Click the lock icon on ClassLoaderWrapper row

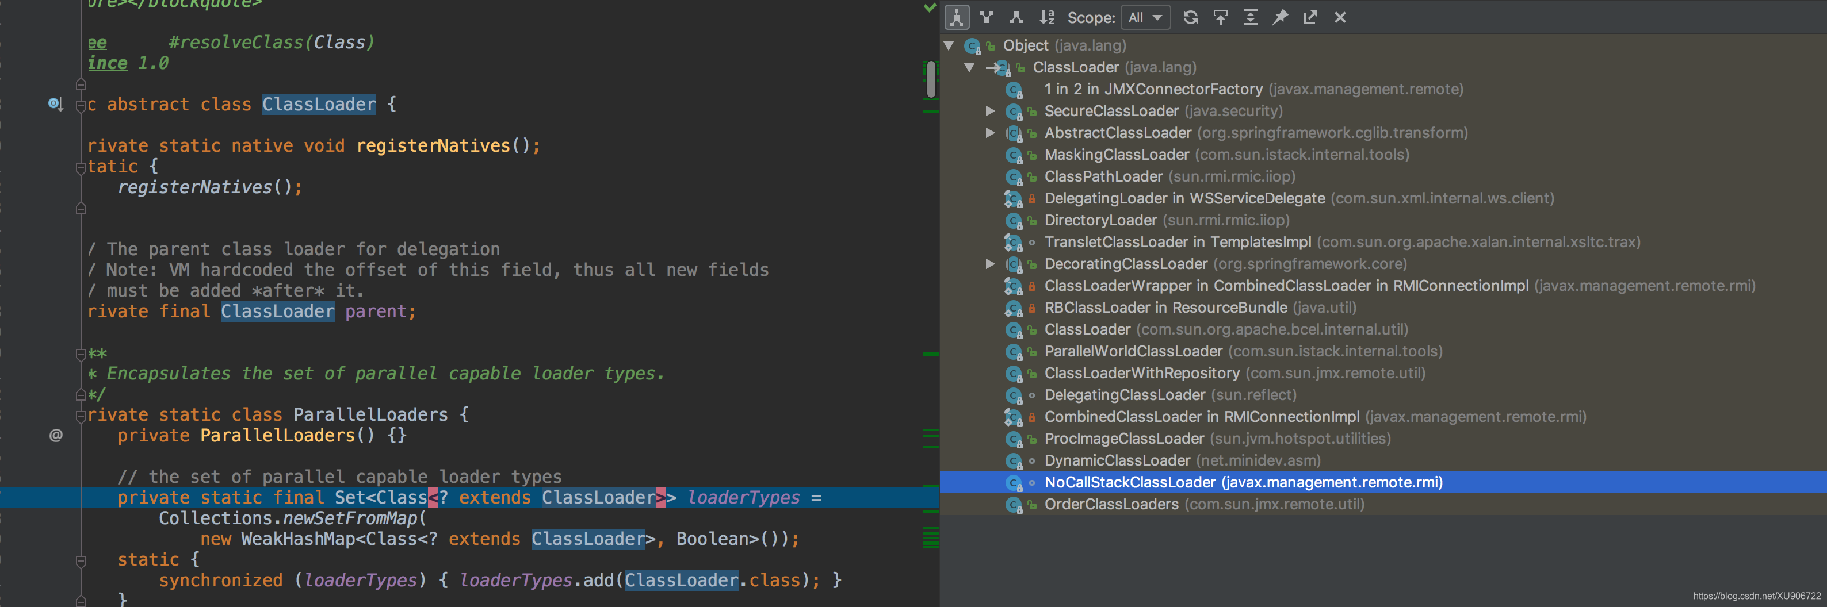point(1033,287)
